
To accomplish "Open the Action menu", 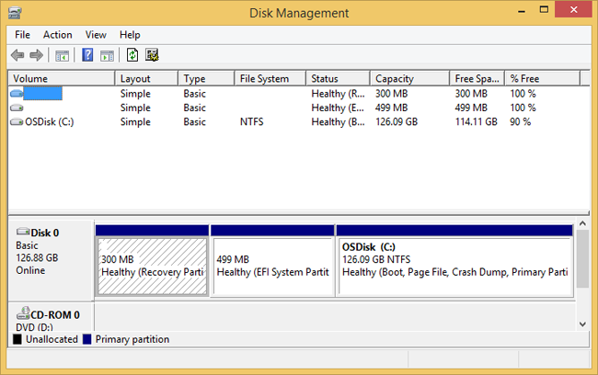I will pos(57,35).
